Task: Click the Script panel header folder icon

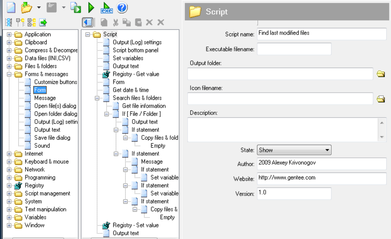Action: click(195, 12)
